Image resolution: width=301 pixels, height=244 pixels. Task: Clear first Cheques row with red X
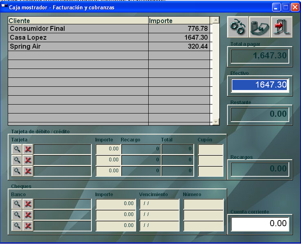click(x=28, y=204)
